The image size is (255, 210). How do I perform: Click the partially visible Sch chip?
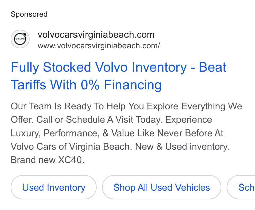(241, 187)
